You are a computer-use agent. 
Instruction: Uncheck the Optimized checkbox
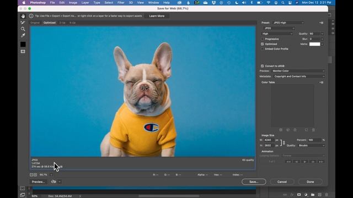pos(263,44)
